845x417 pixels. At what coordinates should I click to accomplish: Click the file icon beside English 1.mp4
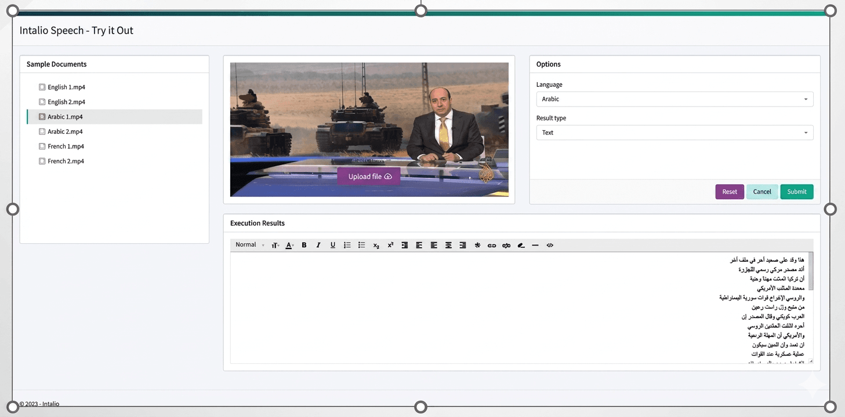pyautogui.click(x=42, y=87)
